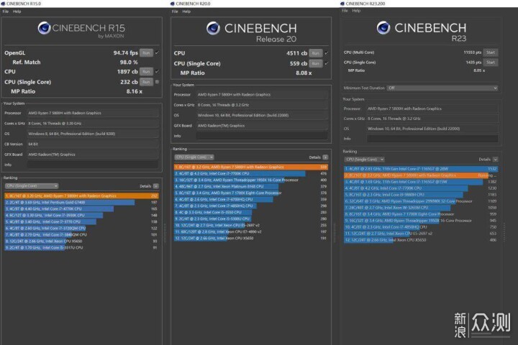The height and width of the screenshot is (345, 518).
Task: Open File menu in Cinebench R15 window
Action: tap(6, 11)
